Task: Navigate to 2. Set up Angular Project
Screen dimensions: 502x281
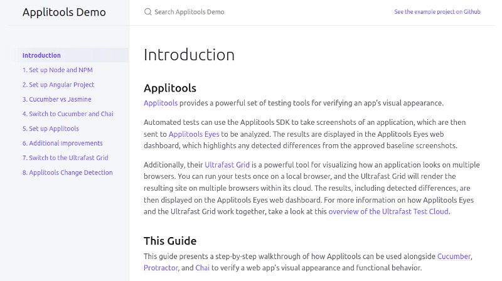Action: [58, 85]
